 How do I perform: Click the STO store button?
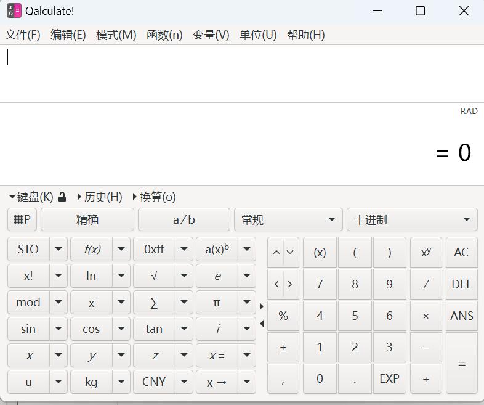tap(28, 249)
